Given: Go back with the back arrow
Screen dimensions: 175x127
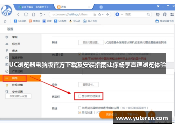Looking at the screenshot, I should (18, 14).
